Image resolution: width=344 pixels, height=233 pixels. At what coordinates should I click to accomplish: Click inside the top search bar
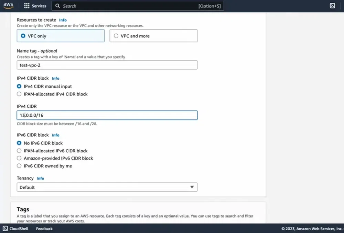tap(138, 5)
